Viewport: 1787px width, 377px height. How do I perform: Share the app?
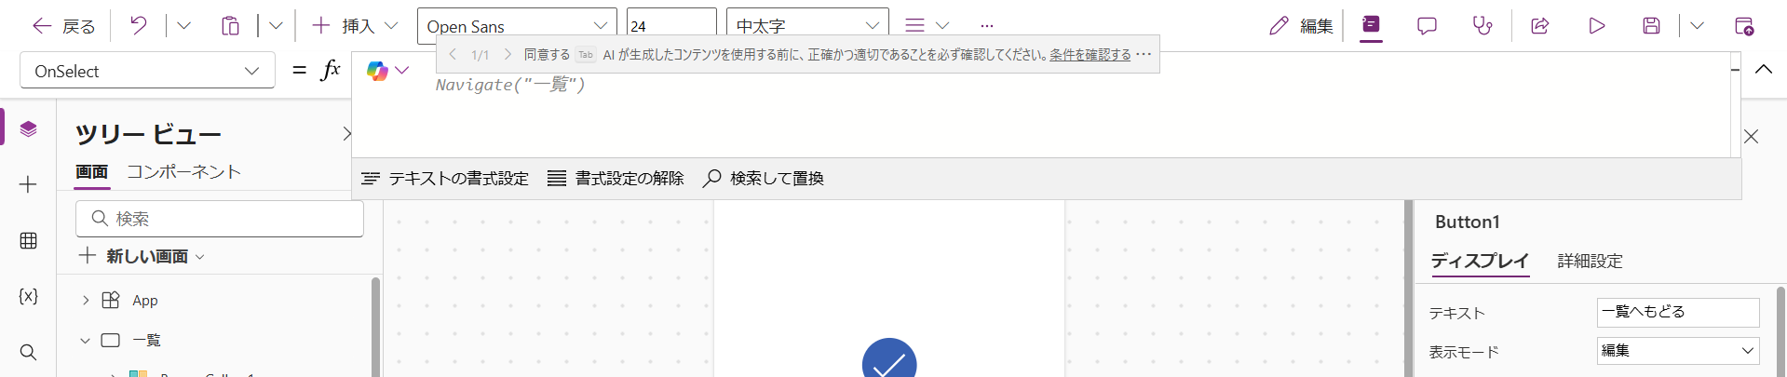[1540, 26]
